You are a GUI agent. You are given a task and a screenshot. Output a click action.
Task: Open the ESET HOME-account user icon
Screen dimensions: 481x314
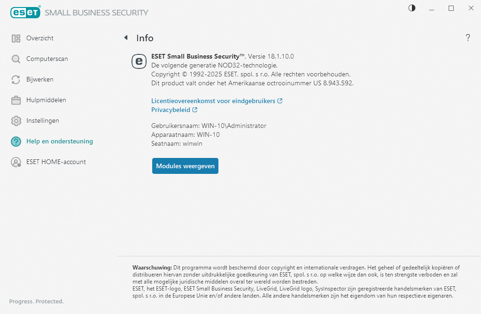click(x=16, y=162)
